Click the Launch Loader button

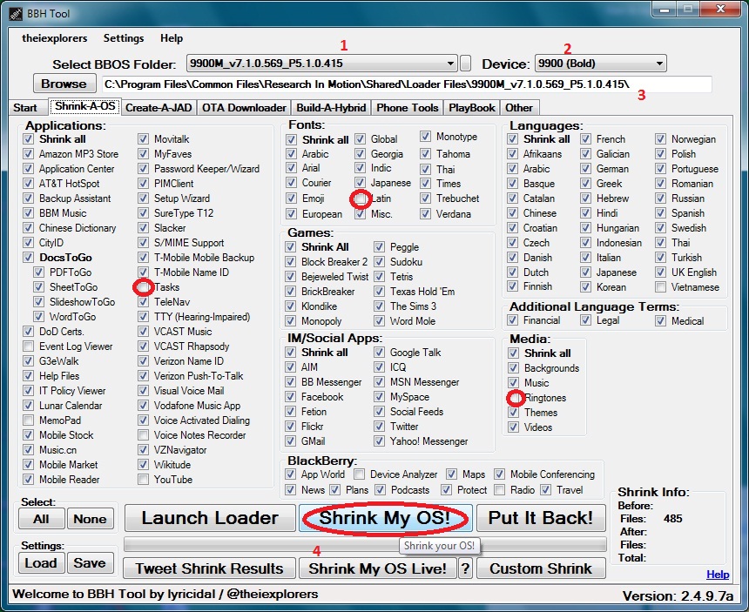[210, 518]
